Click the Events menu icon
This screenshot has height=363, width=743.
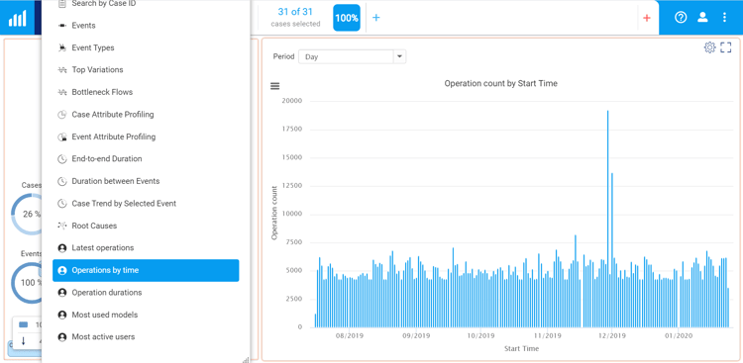click(x=61, y=26)
